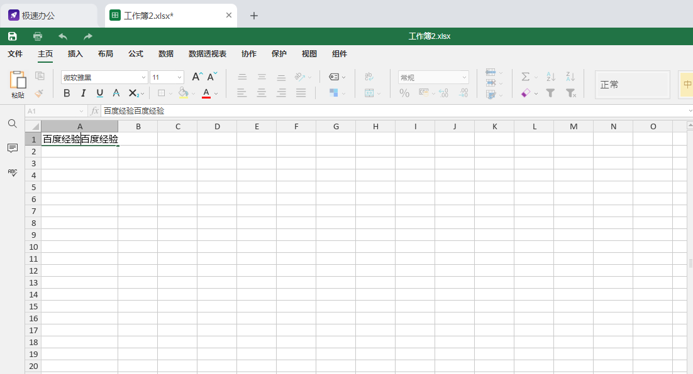
Task: Align text right
Action: pyautogui.click(x=281, y=93)
